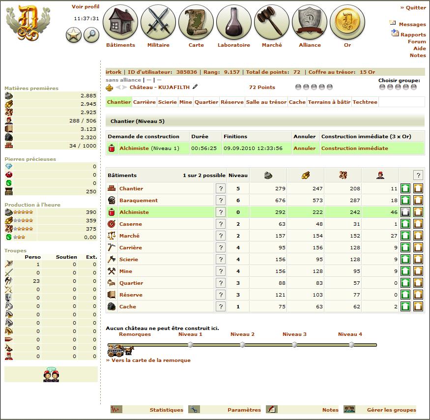Click the magnifying glass search icon
The width and height of the screenshot is (430, 420).
point(91,35)
